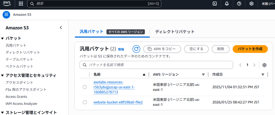Select the 汎用バケット tab
Image resolution: width=275 pixels, height=115 pixels.
(x=92, y=32)
